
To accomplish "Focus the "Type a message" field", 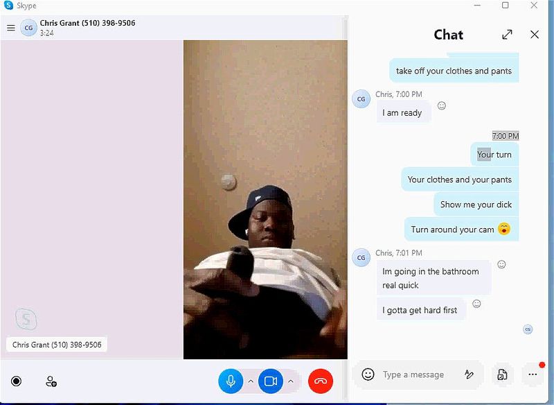I will click(413, 374).
